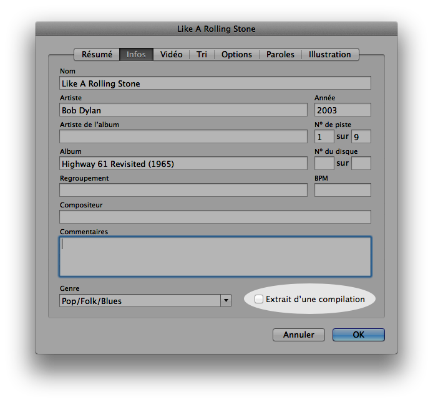433x403 pixels.
Task: Focus the disc total field after sur
Action: click(361, 163)
